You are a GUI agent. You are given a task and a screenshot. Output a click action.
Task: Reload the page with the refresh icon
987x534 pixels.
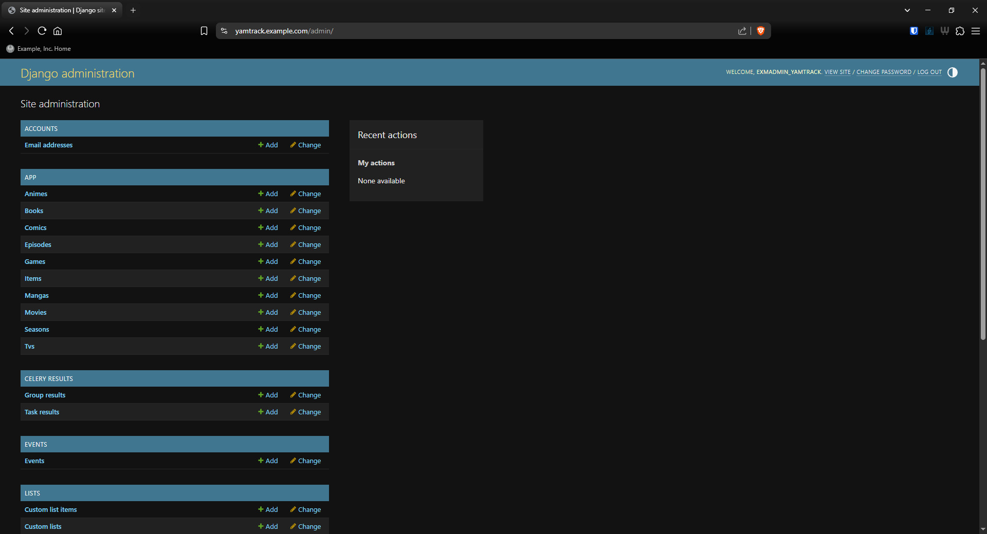[x=42, y=31]
